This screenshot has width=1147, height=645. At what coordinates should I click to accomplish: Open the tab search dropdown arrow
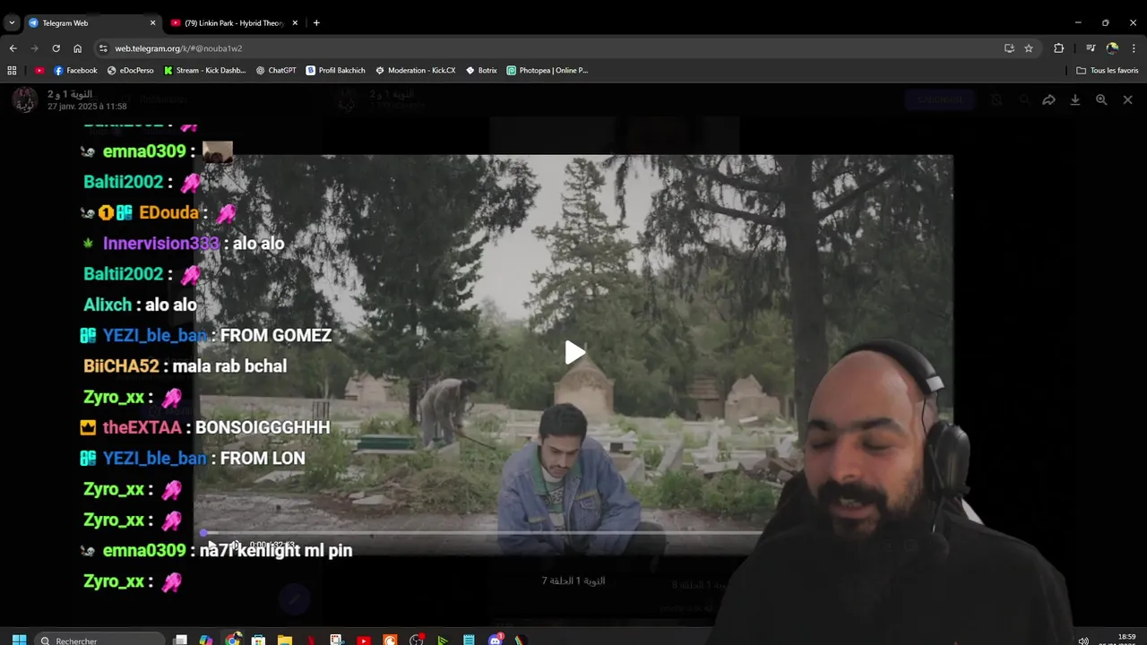coord(12,22)
